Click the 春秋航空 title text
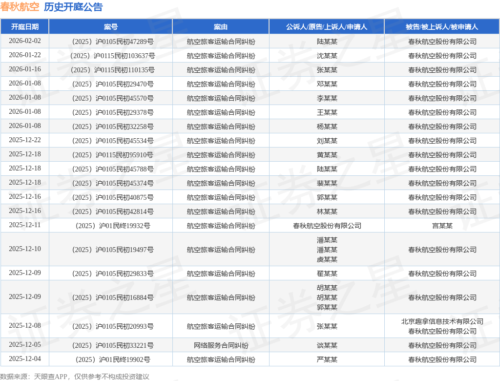The width and height of the screenshot is (500, 381). click(20, 7)
